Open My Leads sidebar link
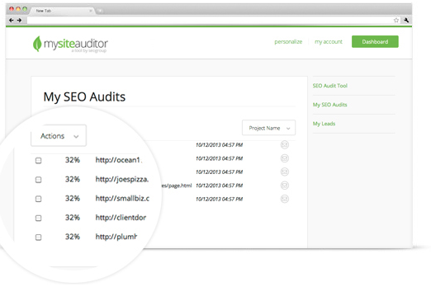The image size is (431, 301). click(x=324, y=124)
